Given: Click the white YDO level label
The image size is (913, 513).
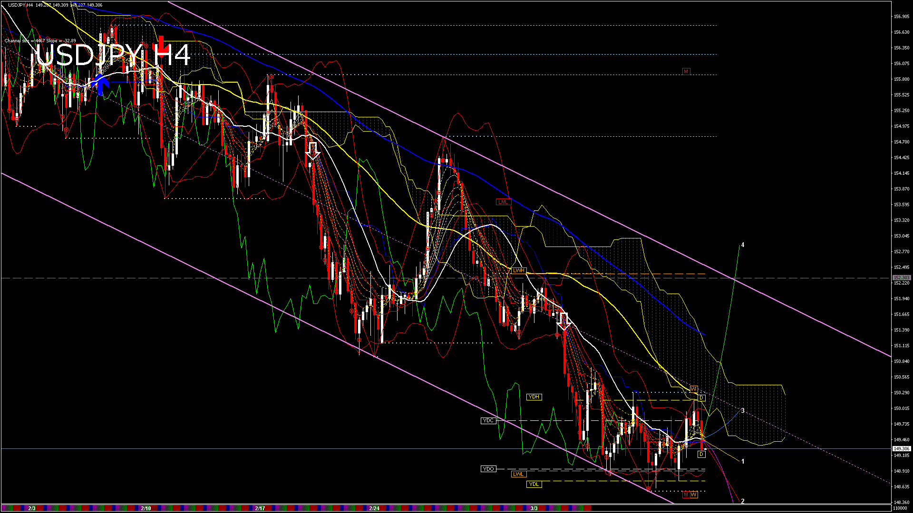Looking at the screenshot, I should coord(488,469).
